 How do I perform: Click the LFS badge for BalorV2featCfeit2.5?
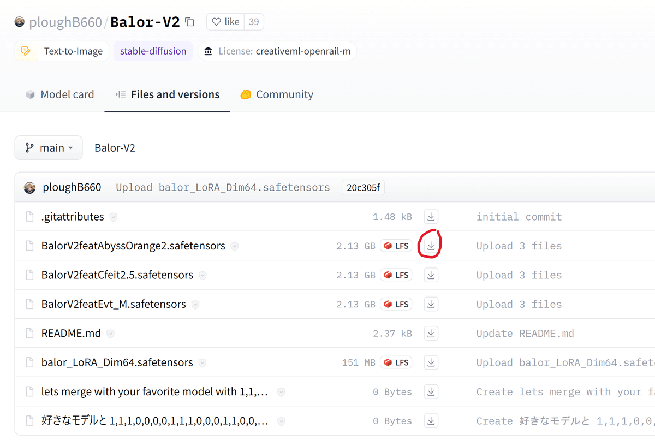(x=396, y=275)
